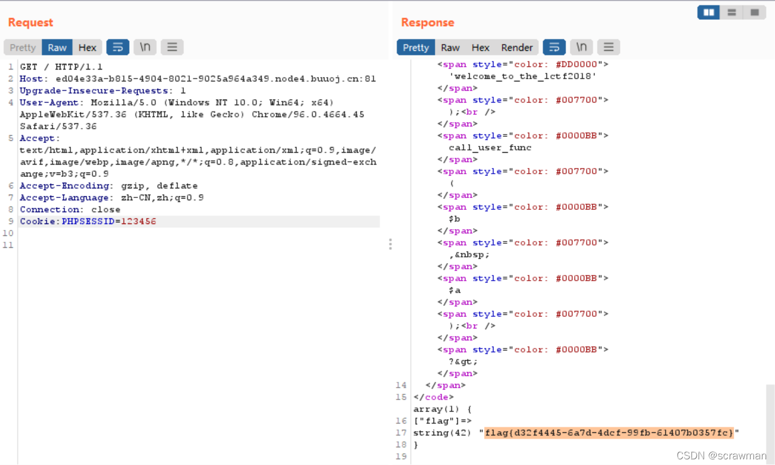The image size is (775, 465).
Task: Switch to top-bottom stacked layout
Action: pyautogui.click(x=731, y=12)
